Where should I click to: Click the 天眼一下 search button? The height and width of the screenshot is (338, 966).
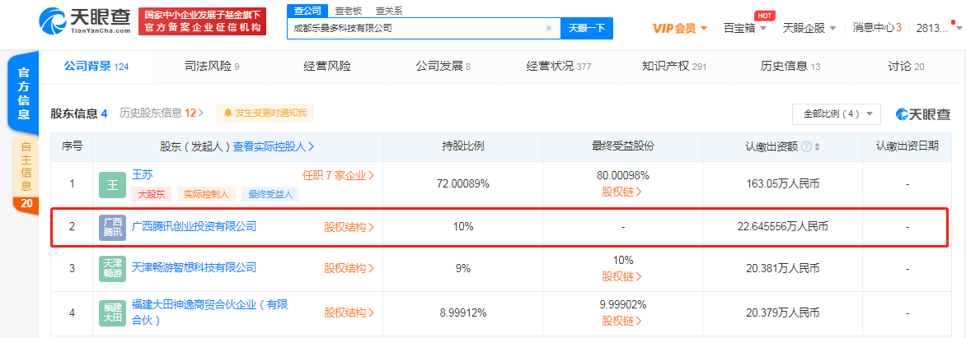click(587, 28)
